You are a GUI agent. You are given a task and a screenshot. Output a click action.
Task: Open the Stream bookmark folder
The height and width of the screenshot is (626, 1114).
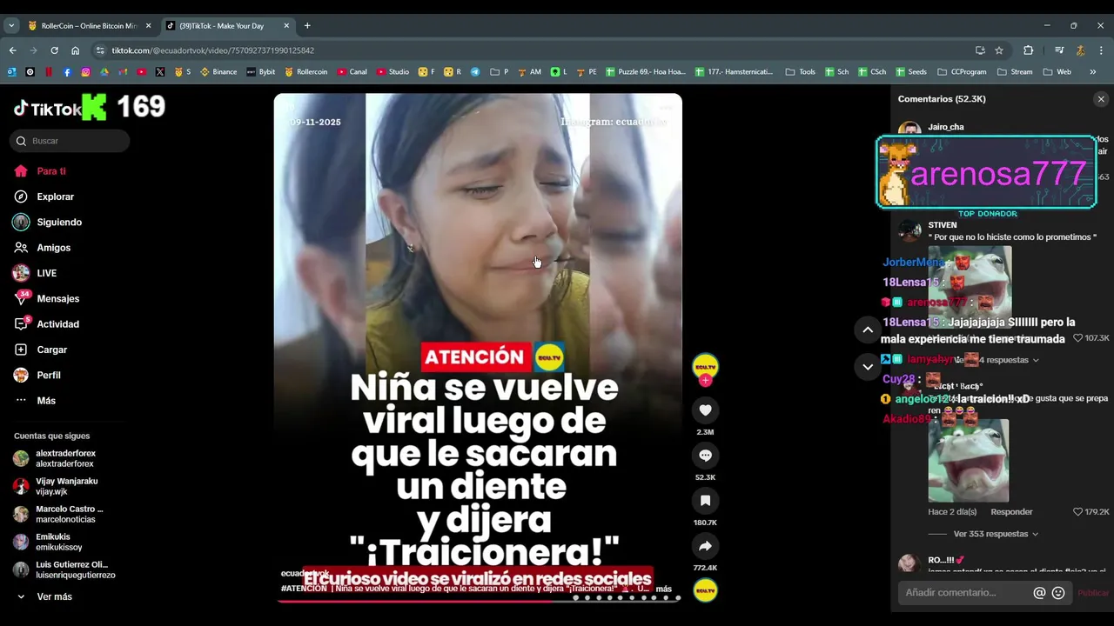coord(1015,72)
